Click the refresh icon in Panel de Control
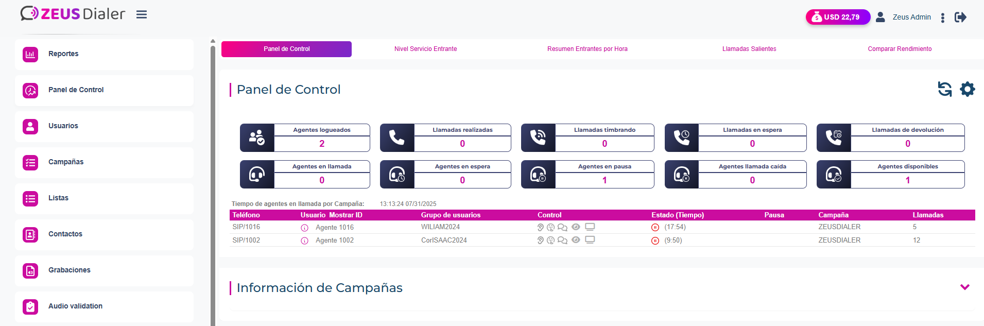 pyautogui.click(x=944, y=89)
